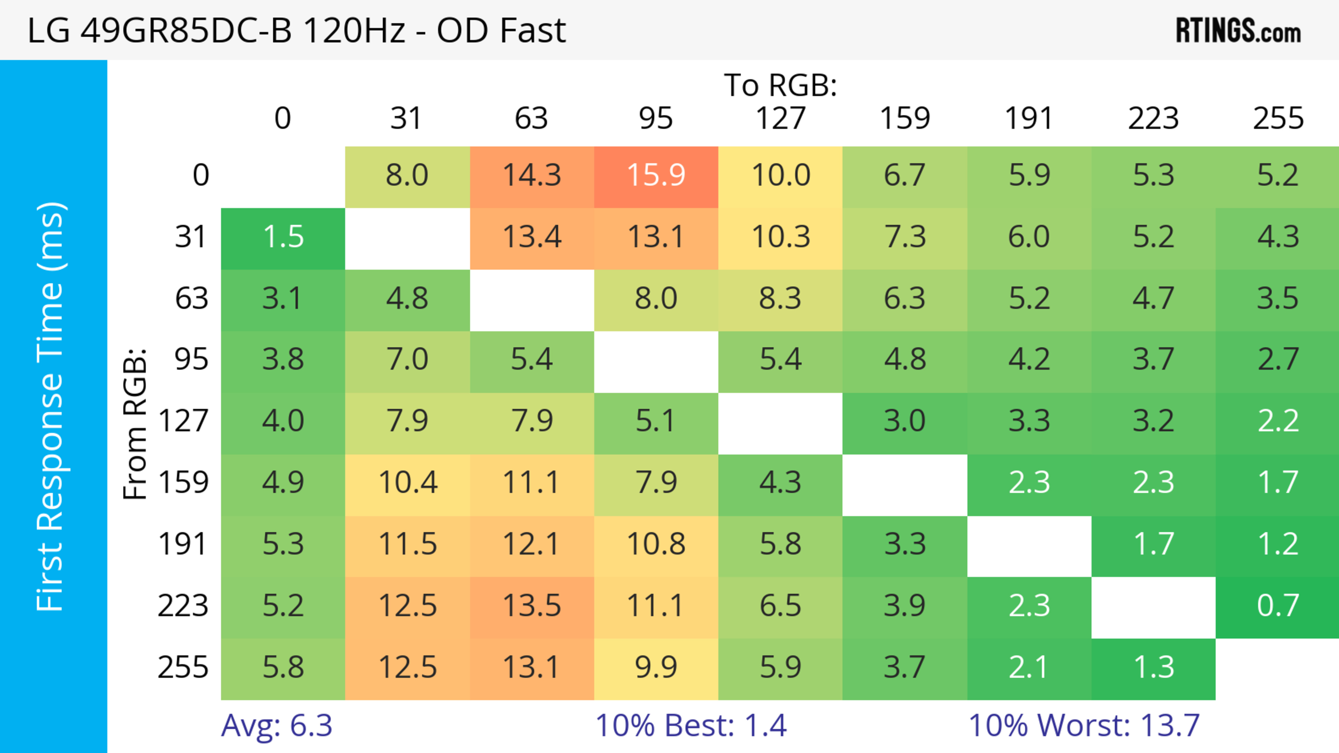
Task: Click the chart title LG 49GR85DC-B 120Hz
Action: [296, 31]
